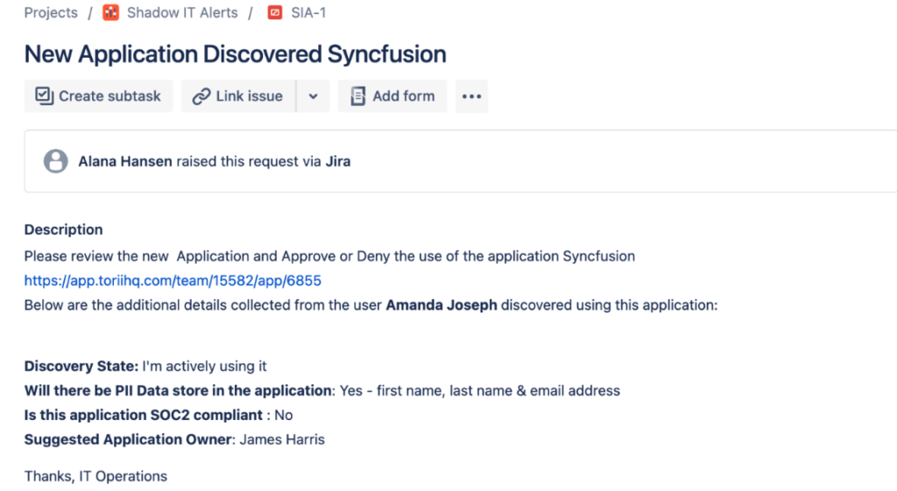Click the Please review the new Application sentence
897x491 pixels.
click(x=329, y=256)
